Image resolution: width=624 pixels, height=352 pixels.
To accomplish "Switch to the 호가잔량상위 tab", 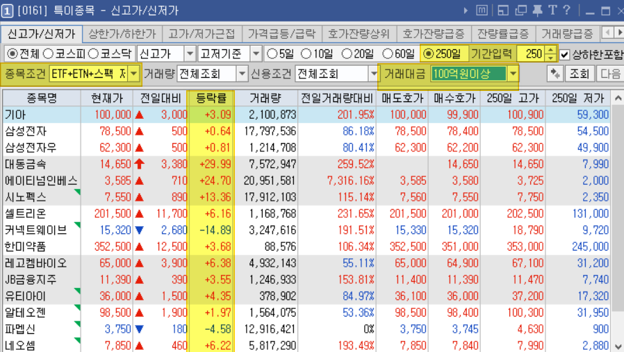I will [x=359, y=34].
